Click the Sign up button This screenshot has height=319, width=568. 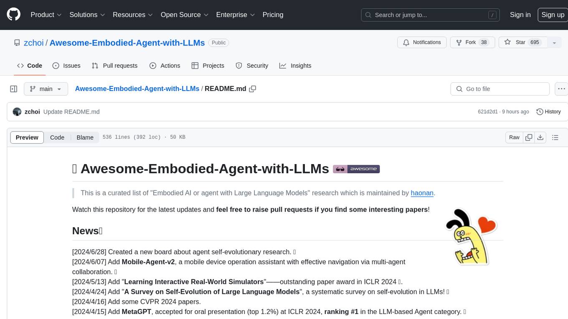pyautogui.click(x=553, y=15)
